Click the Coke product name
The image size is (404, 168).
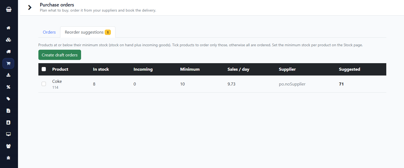click(57, 81)
